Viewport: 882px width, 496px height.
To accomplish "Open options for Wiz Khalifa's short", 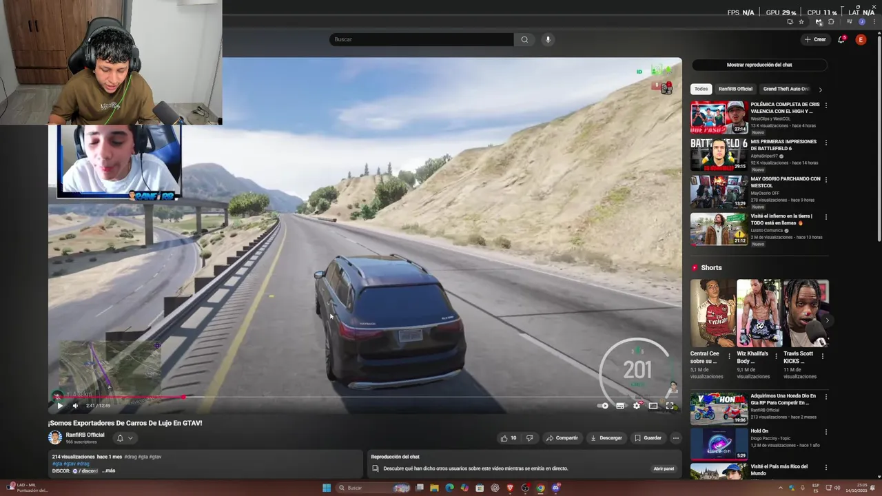I will 776,356.
